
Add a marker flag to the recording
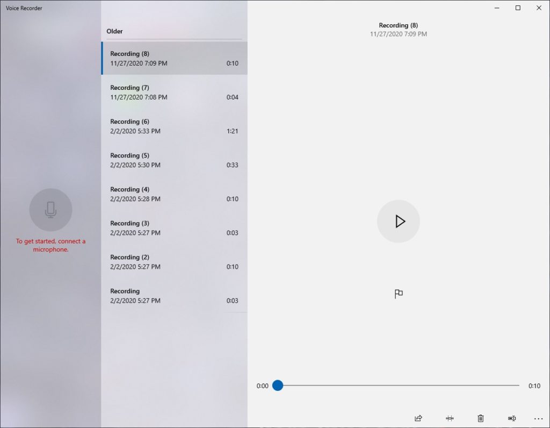click(x=399, y=294)
